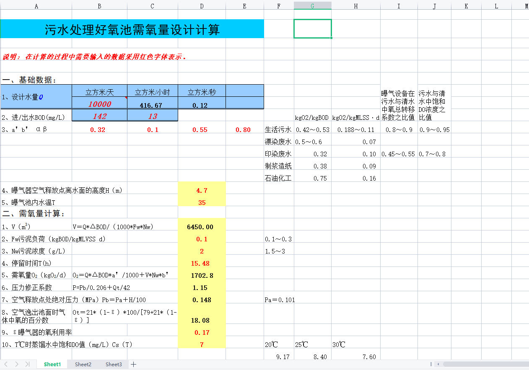
Task: Add a new sheet with the plus icon
Action: [134, 364]
